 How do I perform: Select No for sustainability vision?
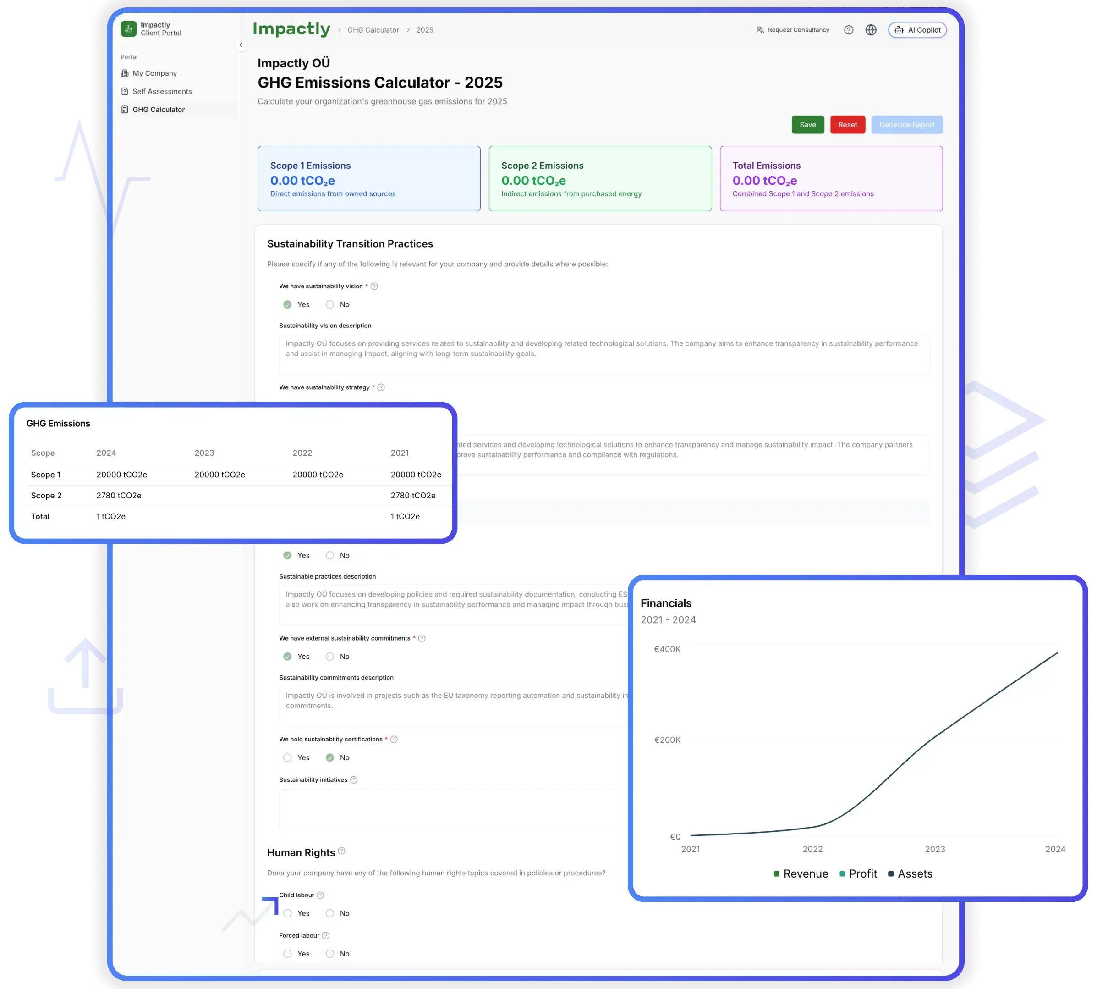click(x=329, y=305)
